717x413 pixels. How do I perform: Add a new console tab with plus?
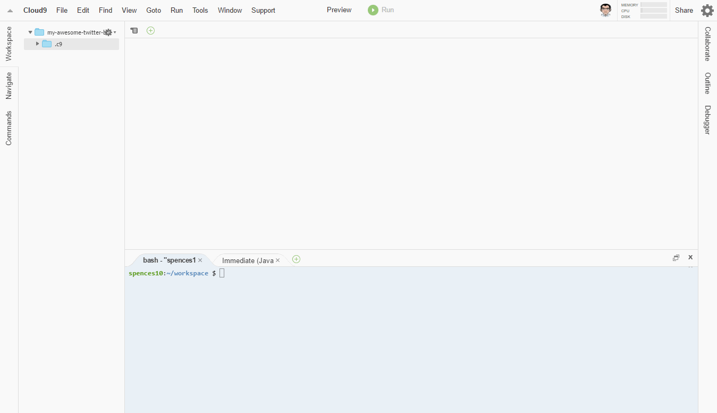(x=296, y=259)
